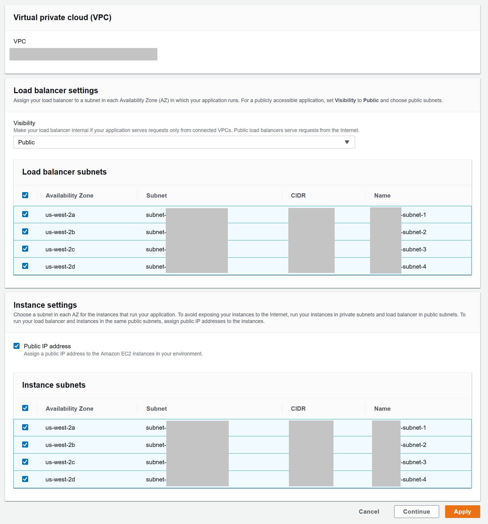This screenshot has height=524, width=488.
Task: Click the Apply button
Action: click(x=462, y=512)
